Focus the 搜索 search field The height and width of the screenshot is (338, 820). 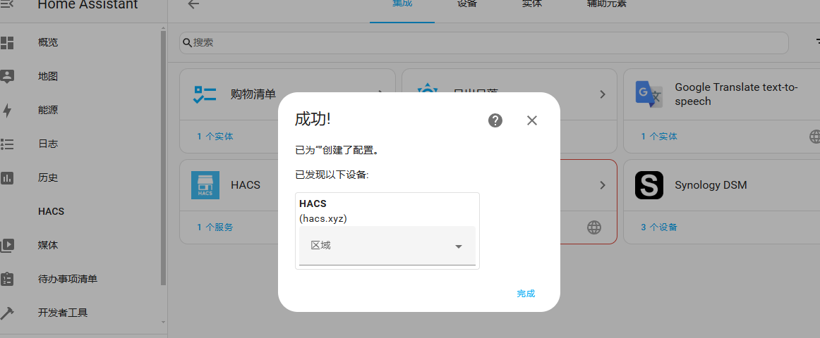[483, 43]
